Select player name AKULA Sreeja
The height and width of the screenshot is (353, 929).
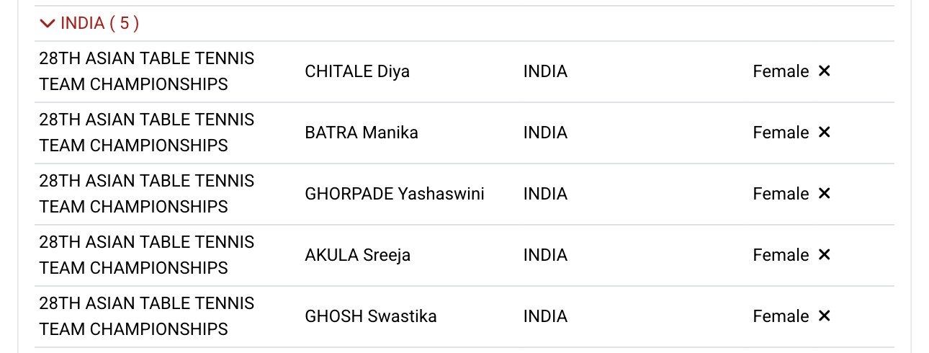[x=358, y=255]
